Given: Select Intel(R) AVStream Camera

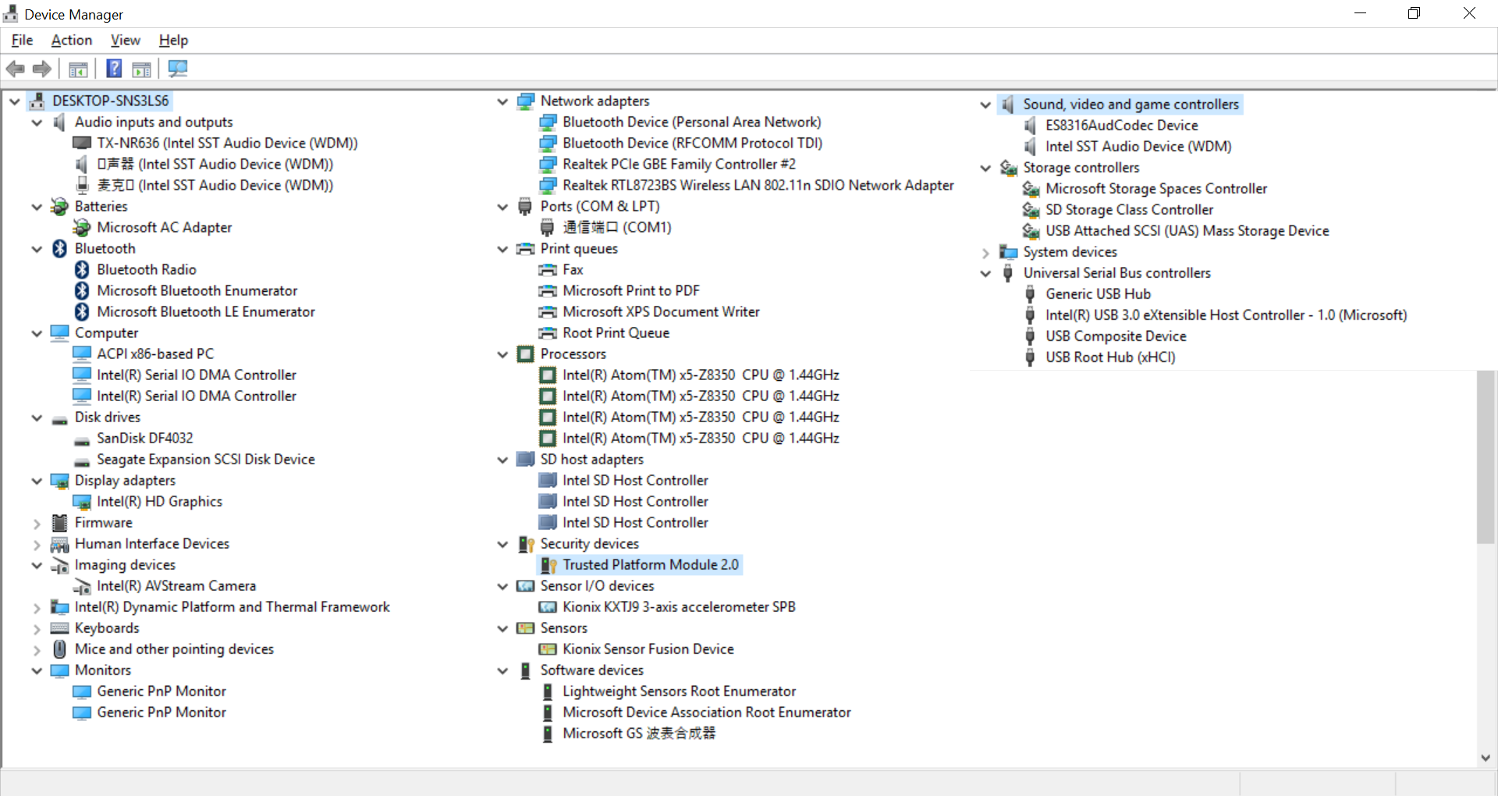Looking at the screenshot, I should click(x=176, y=585).
